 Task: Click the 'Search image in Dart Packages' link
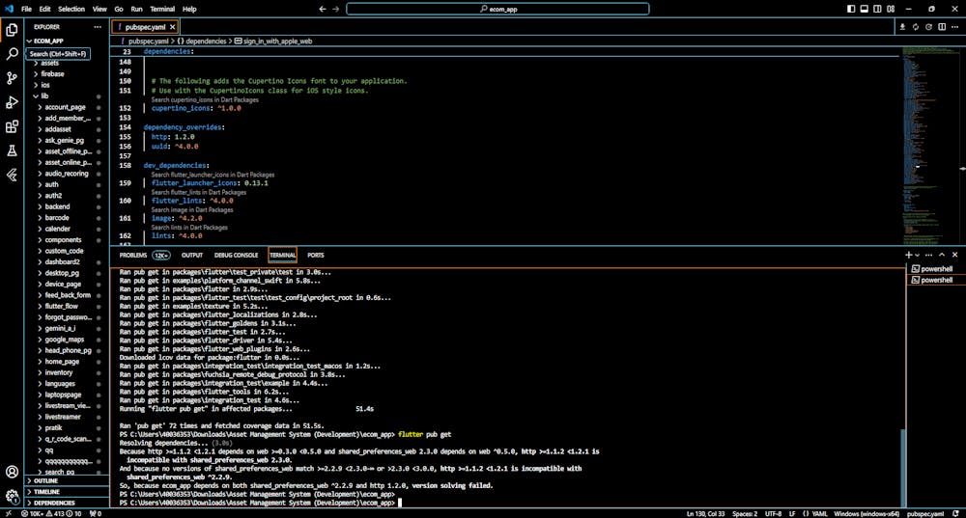191,209
